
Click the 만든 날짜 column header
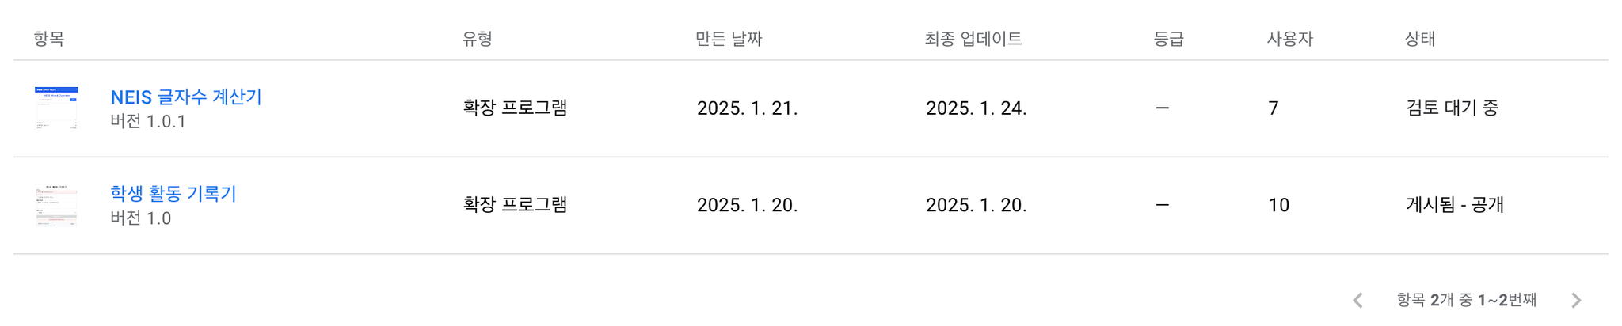pos(729,39)
